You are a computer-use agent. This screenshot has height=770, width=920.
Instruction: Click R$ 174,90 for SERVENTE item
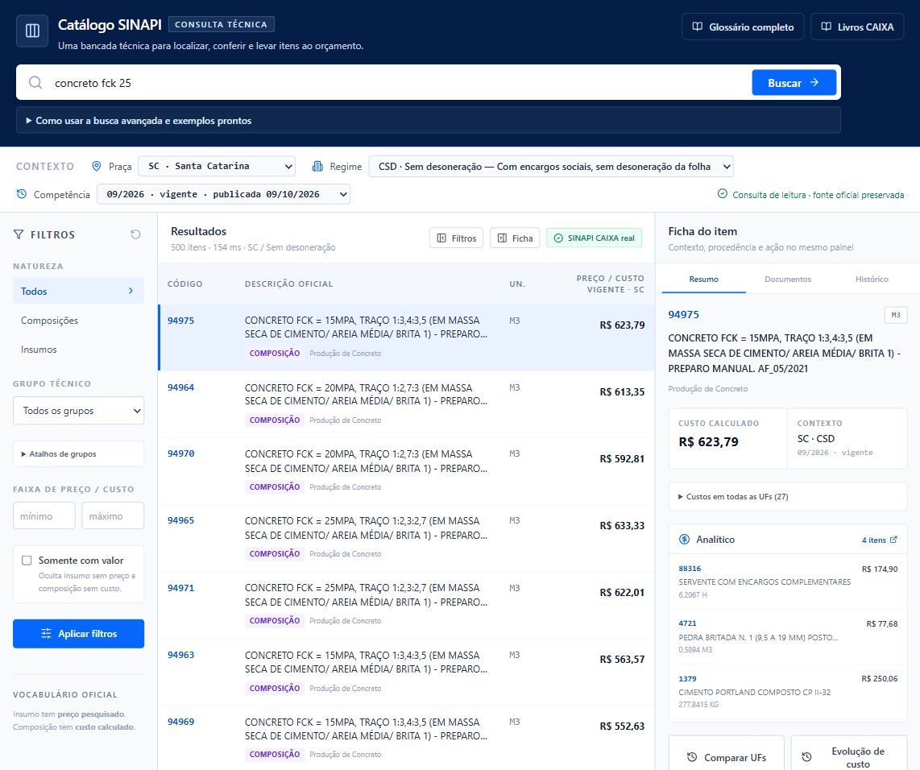point(880,569)
